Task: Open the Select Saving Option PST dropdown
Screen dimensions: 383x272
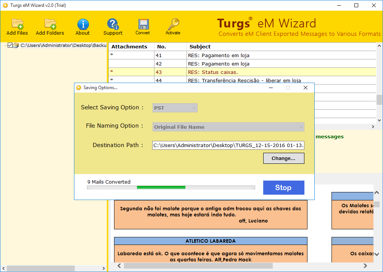Action: pyautogui.click(x=175, y=108)
